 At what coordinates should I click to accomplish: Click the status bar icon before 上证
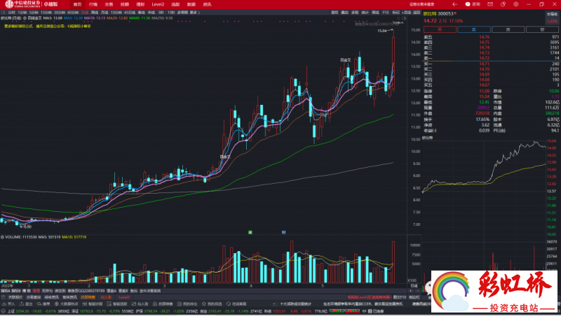pyautogui.click(x=4, y=311)
